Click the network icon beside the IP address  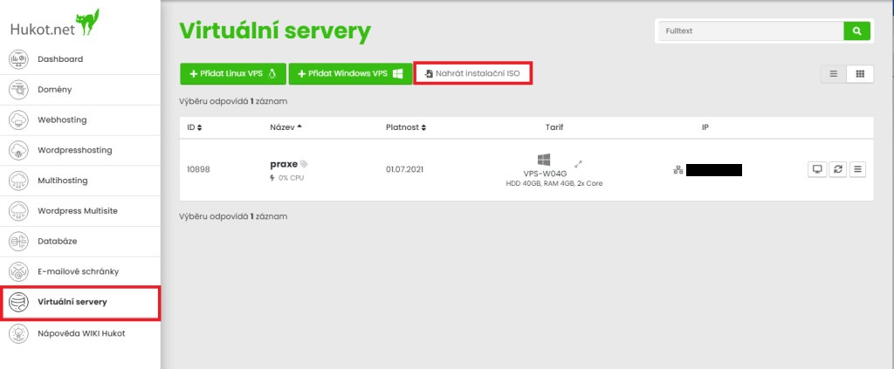pos(677,170)
